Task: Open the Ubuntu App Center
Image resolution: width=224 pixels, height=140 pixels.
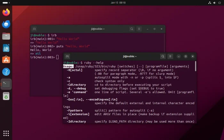Action: coord(6,60)
